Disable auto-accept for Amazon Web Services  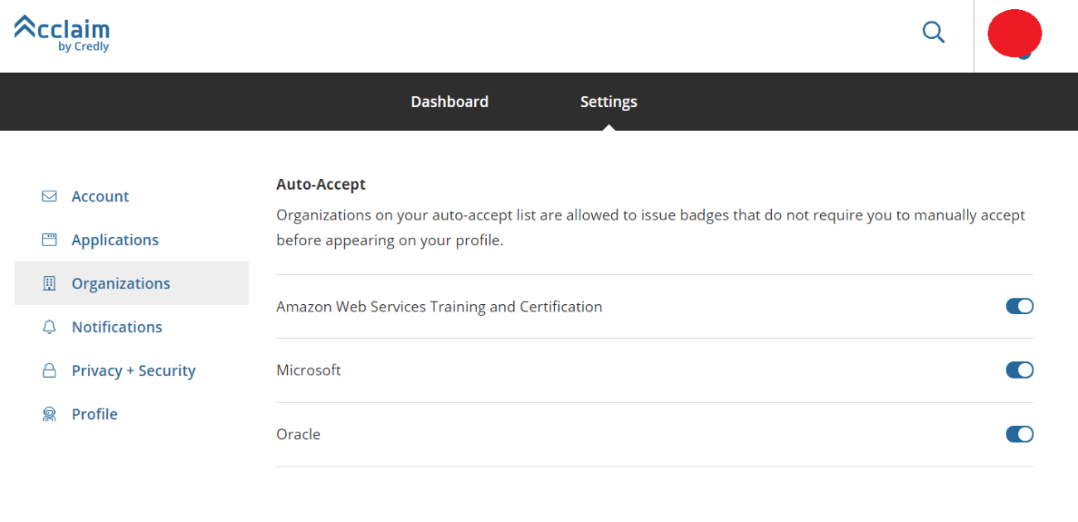tap(1020, 307)
